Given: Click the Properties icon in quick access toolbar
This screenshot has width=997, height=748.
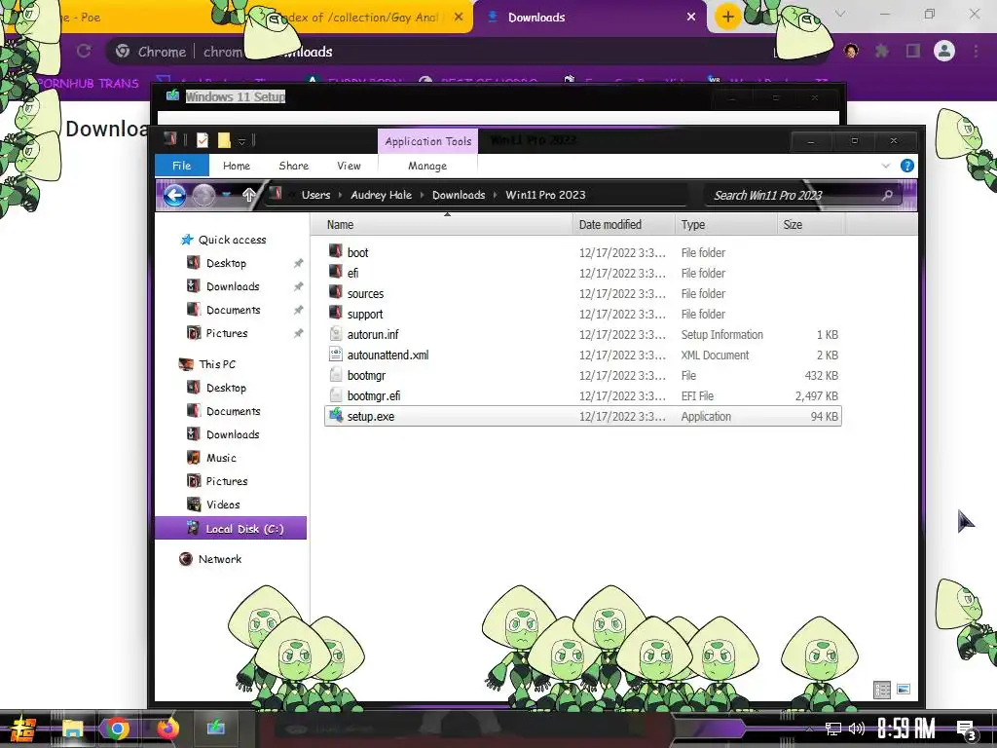Looking at the screenshot, I should tap(203, 140).
